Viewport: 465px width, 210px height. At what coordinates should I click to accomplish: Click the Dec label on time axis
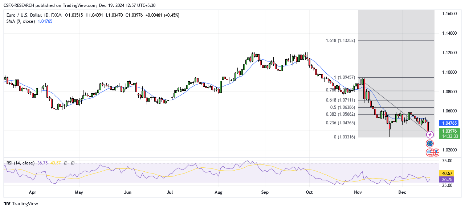(x=402, y=192)
